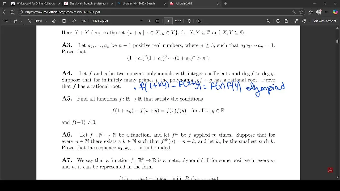Close the Site d'Alain Troesch tab

tap(112, 4)
